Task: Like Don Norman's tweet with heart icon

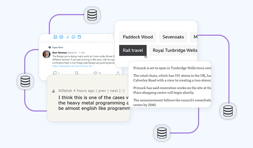Action: click(x=95, y=73)
